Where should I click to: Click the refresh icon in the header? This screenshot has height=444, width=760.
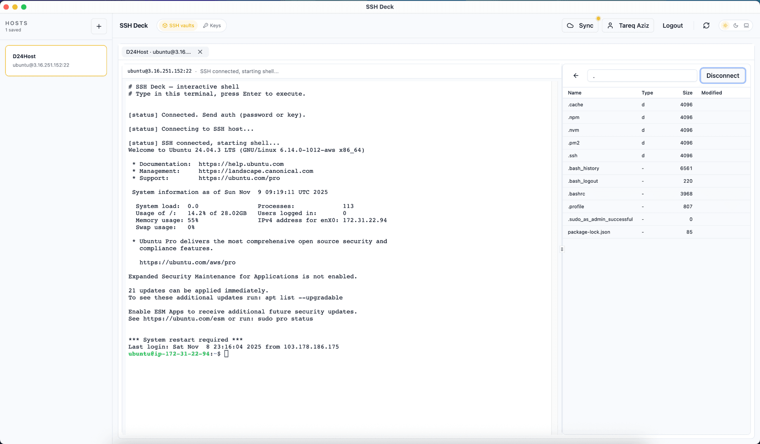(707, 25)
